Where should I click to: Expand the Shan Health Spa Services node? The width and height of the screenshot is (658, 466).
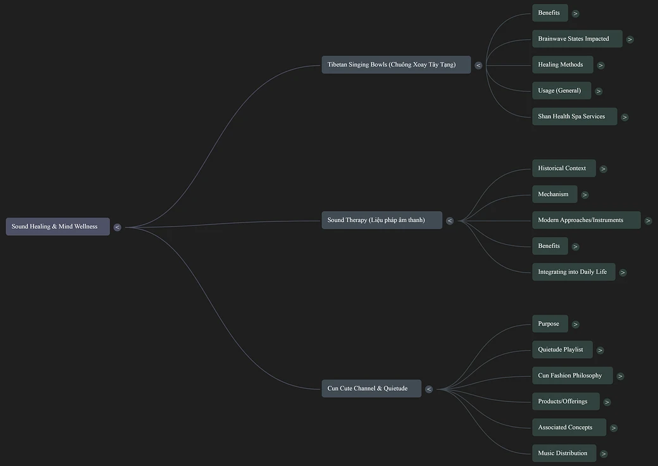pyautogui.click(x=625, y=118)
